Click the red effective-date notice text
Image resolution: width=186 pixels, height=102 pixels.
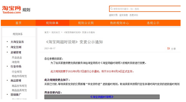click(92, 71)
